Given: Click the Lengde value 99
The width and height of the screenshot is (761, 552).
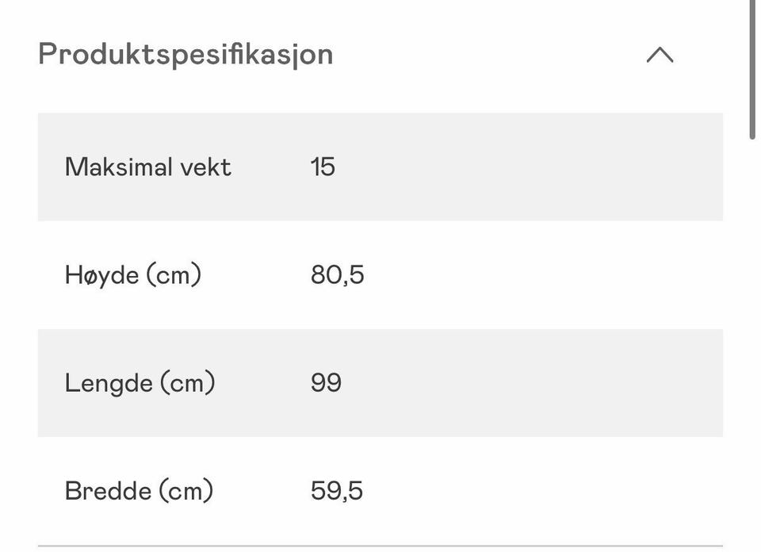Looking at the screenshot, I should point(326,382).
